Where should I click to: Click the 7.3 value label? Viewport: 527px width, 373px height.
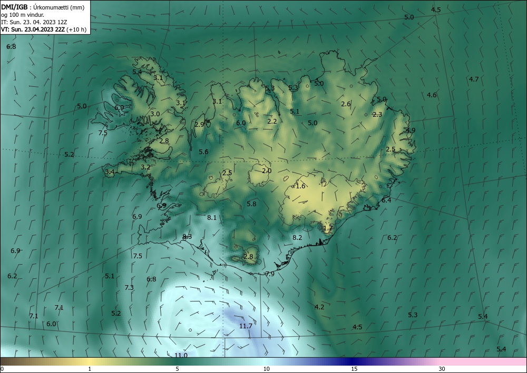[129, 287]
